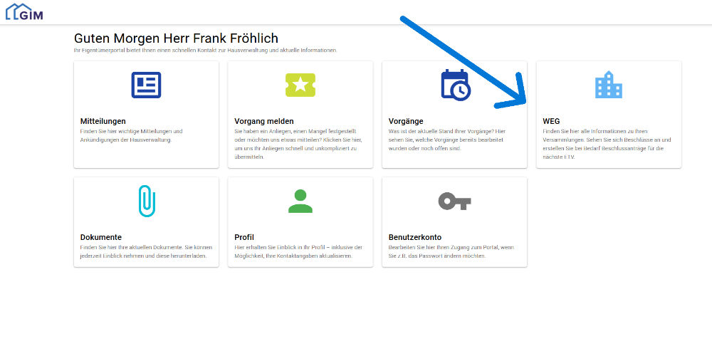The image size is (712, 356).
Task: Select the Benutzerkonto key icon
Action: [454, 201]
